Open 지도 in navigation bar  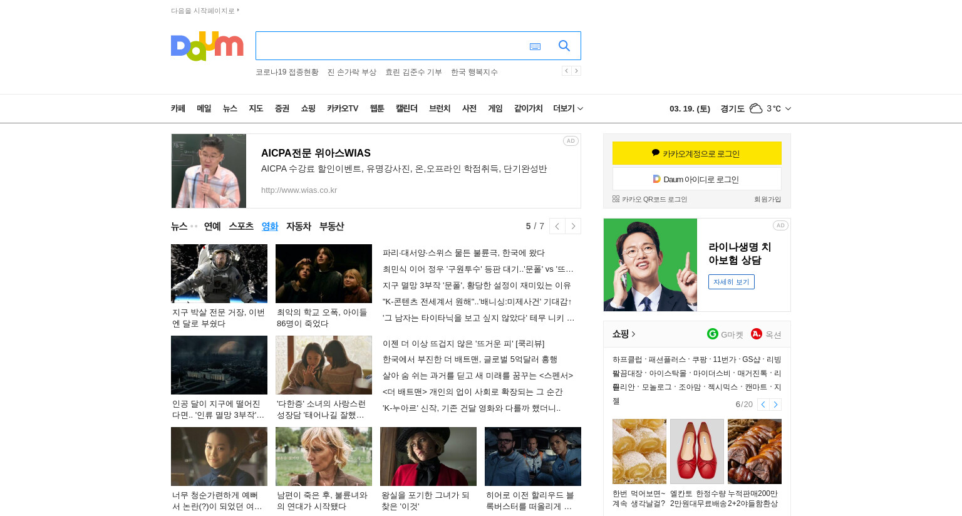[256, 108]
